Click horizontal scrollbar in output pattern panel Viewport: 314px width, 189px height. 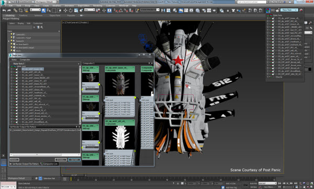click(37, 155)
